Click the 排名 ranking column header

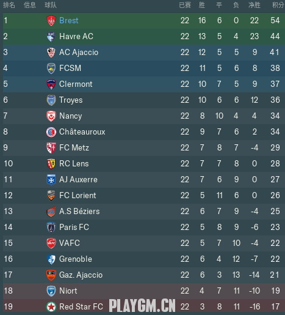click(x=9, y=5)
